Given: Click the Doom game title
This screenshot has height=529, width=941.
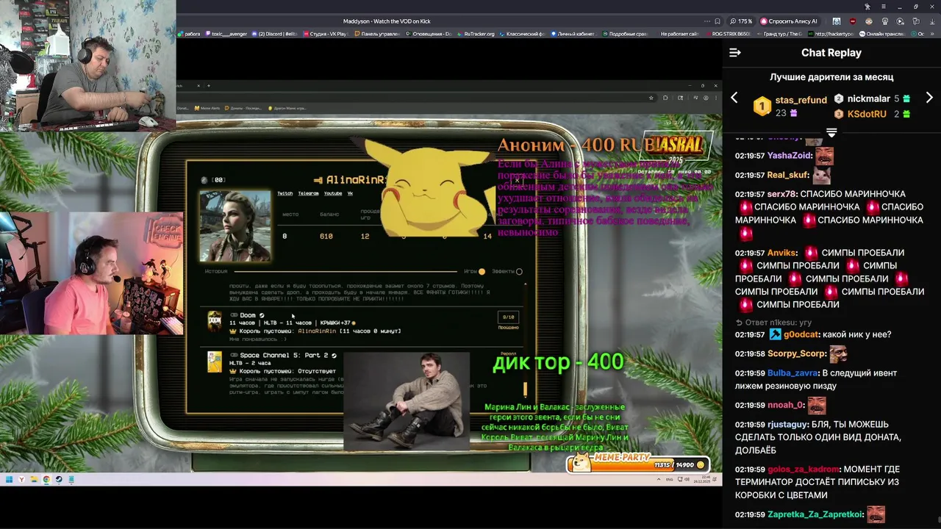Looking at the screenshot, I should click(248, 315).
